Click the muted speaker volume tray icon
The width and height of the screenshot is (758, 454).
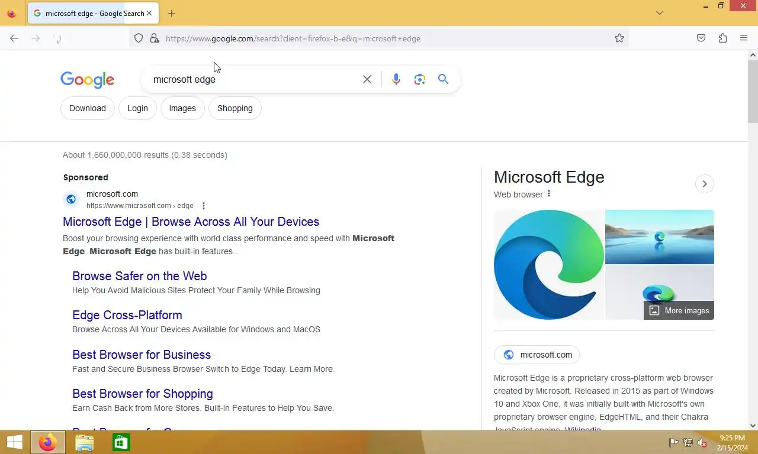coord(703,443)
